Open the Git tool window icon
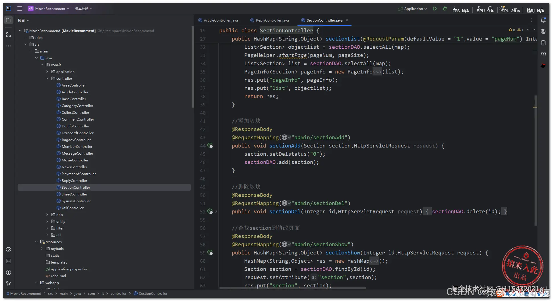This screenshot has width=552, height=301. coord(9,284)
